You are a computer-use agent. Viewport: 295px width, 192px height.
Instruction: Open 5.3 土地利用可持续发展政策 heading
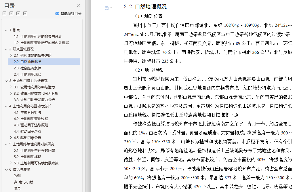(36, 163)
